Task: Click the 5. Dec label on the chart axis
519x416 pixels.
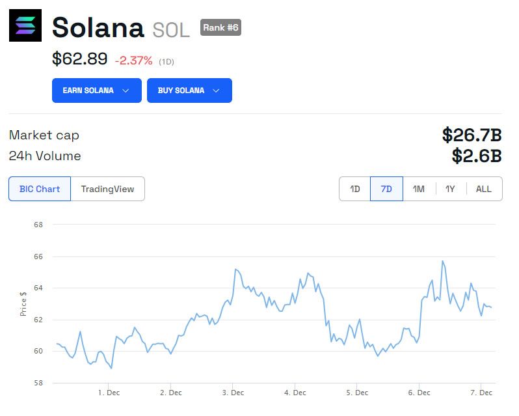Action: point(357,393)
